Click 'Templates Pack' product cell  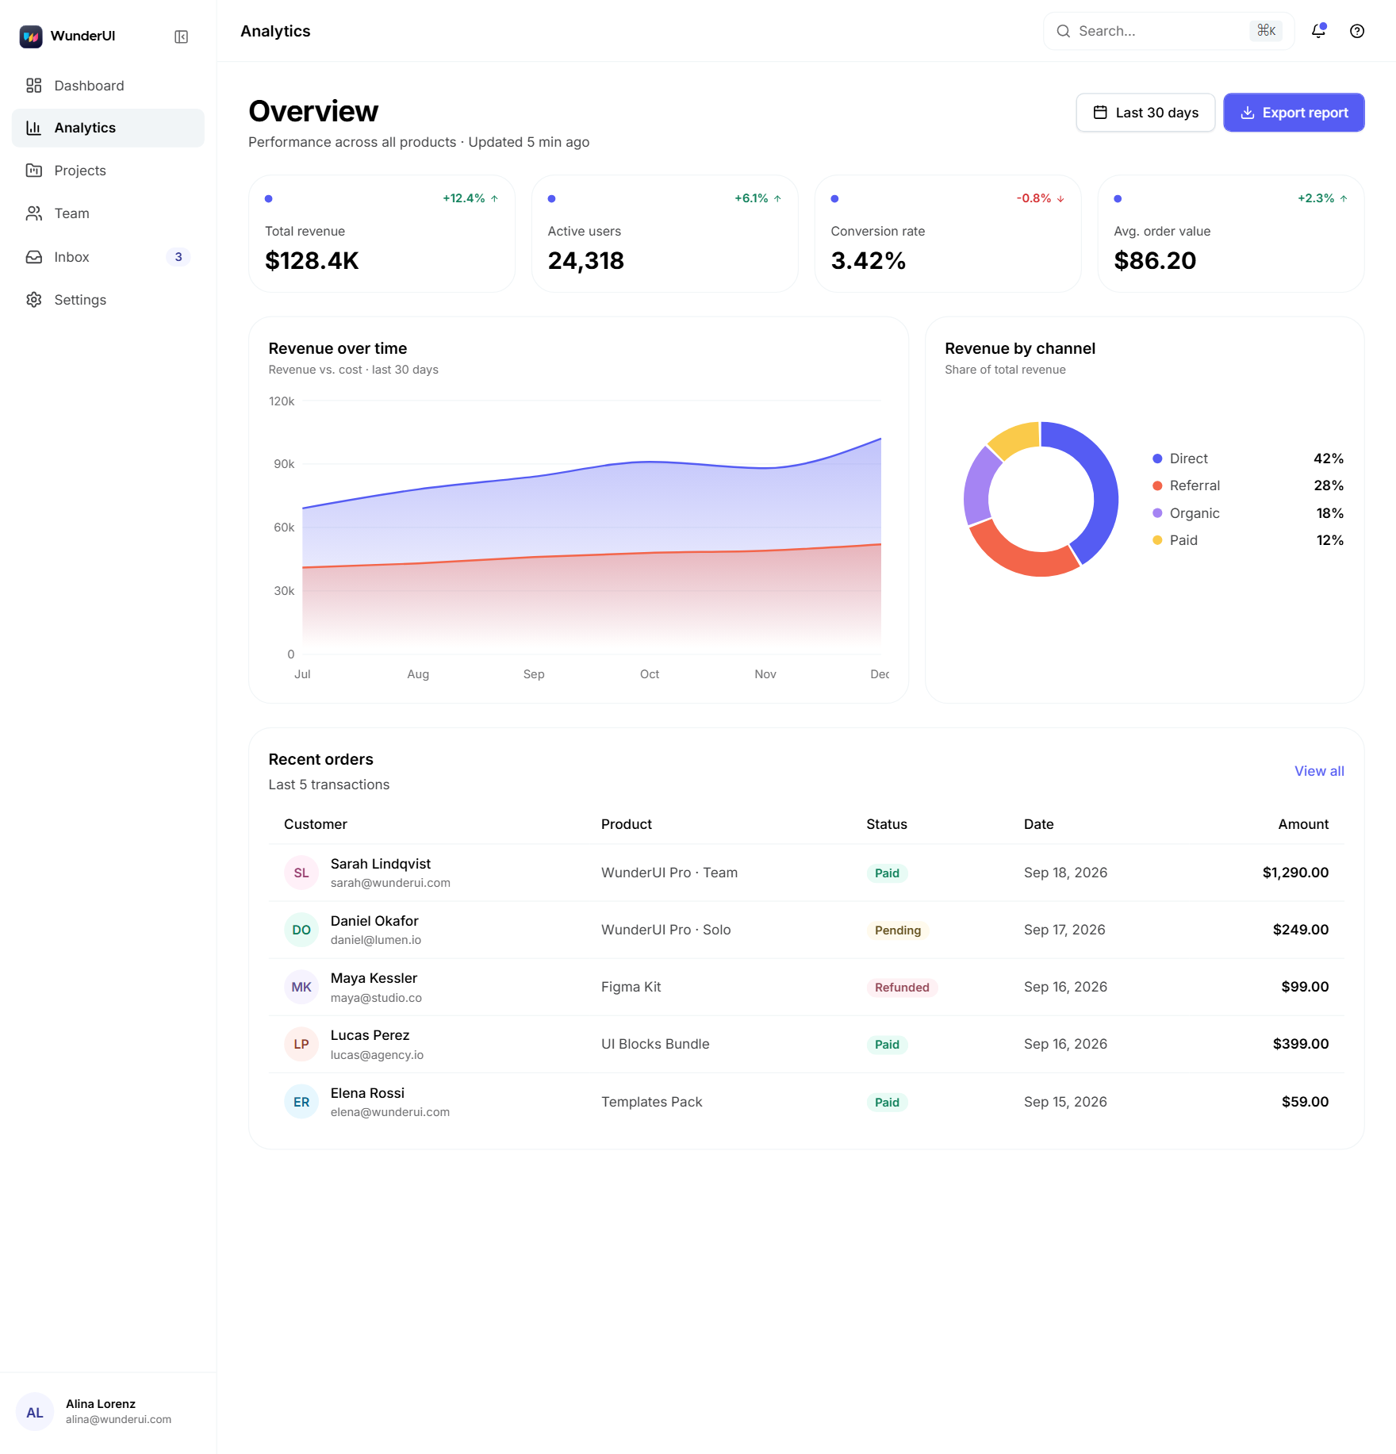[652, 1102]
